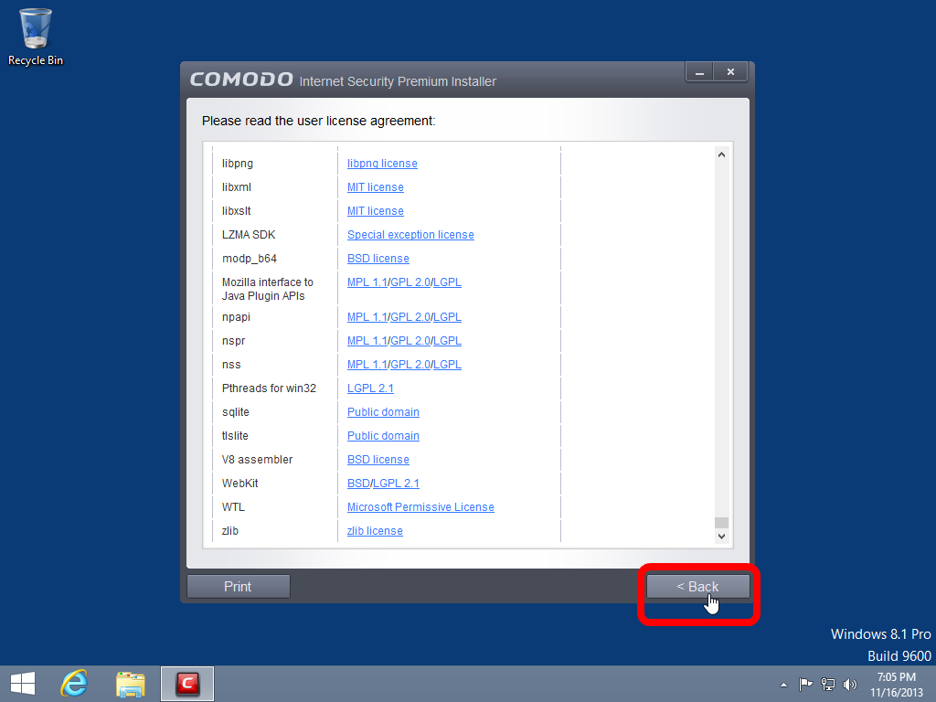
Task: Select 'Mozilla interface to Java Plugin APIs' text
Action: coord(268,289)
